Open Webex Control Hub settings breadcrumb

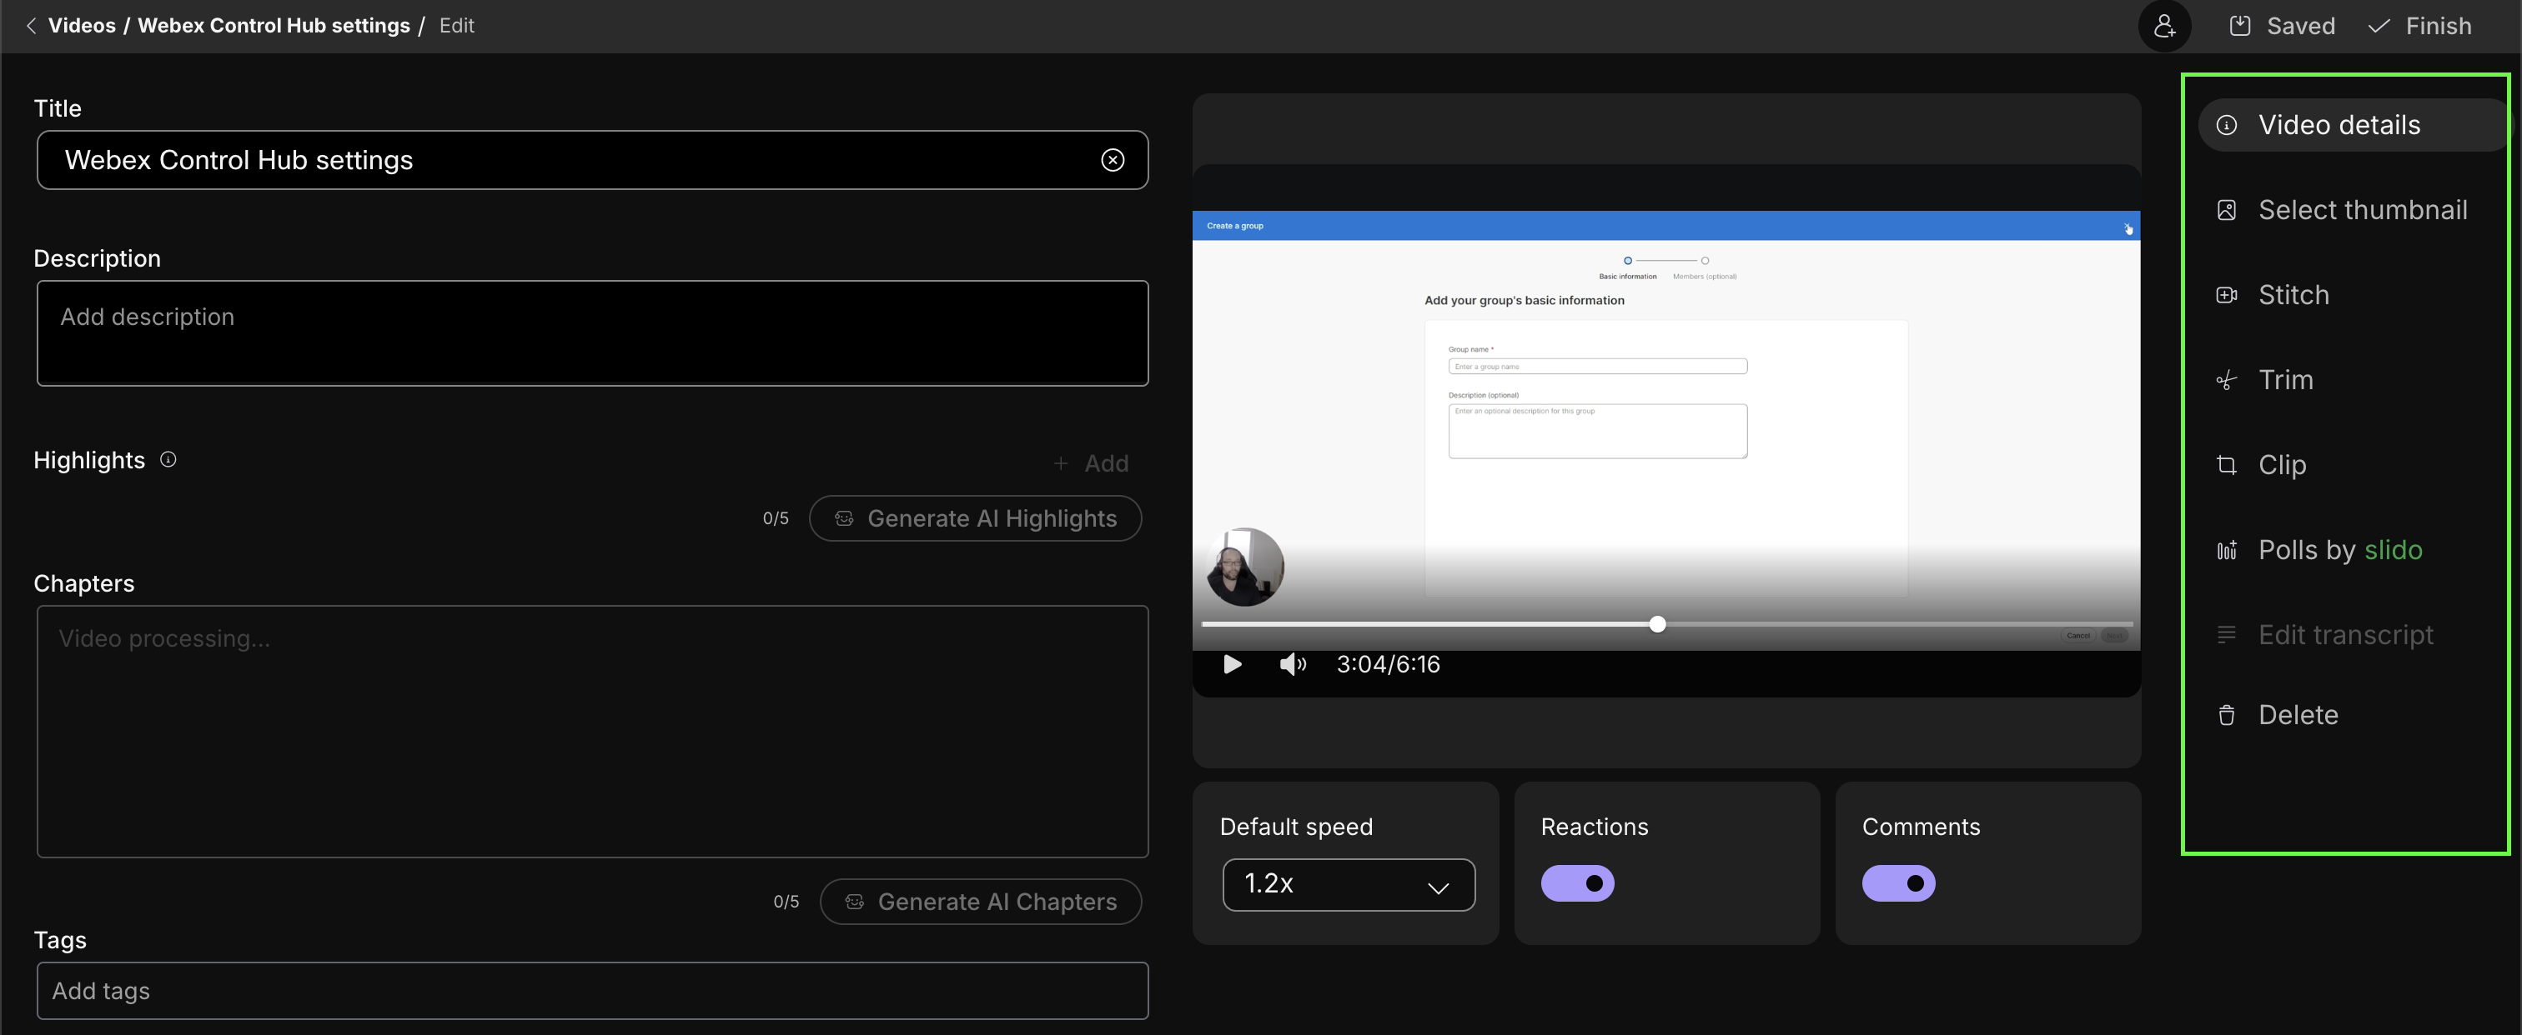[274, 26]
